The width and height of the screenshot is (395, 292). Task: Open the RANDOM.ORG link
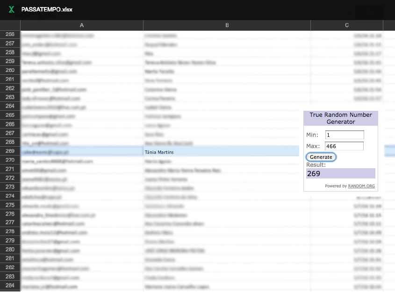(361, 186)
